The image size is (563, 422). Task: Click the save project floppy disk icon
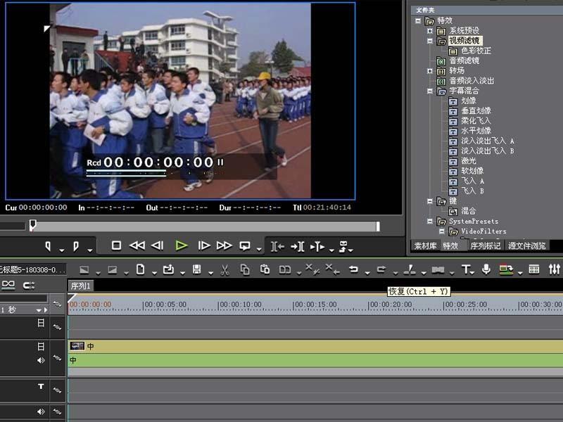[197, 269]
